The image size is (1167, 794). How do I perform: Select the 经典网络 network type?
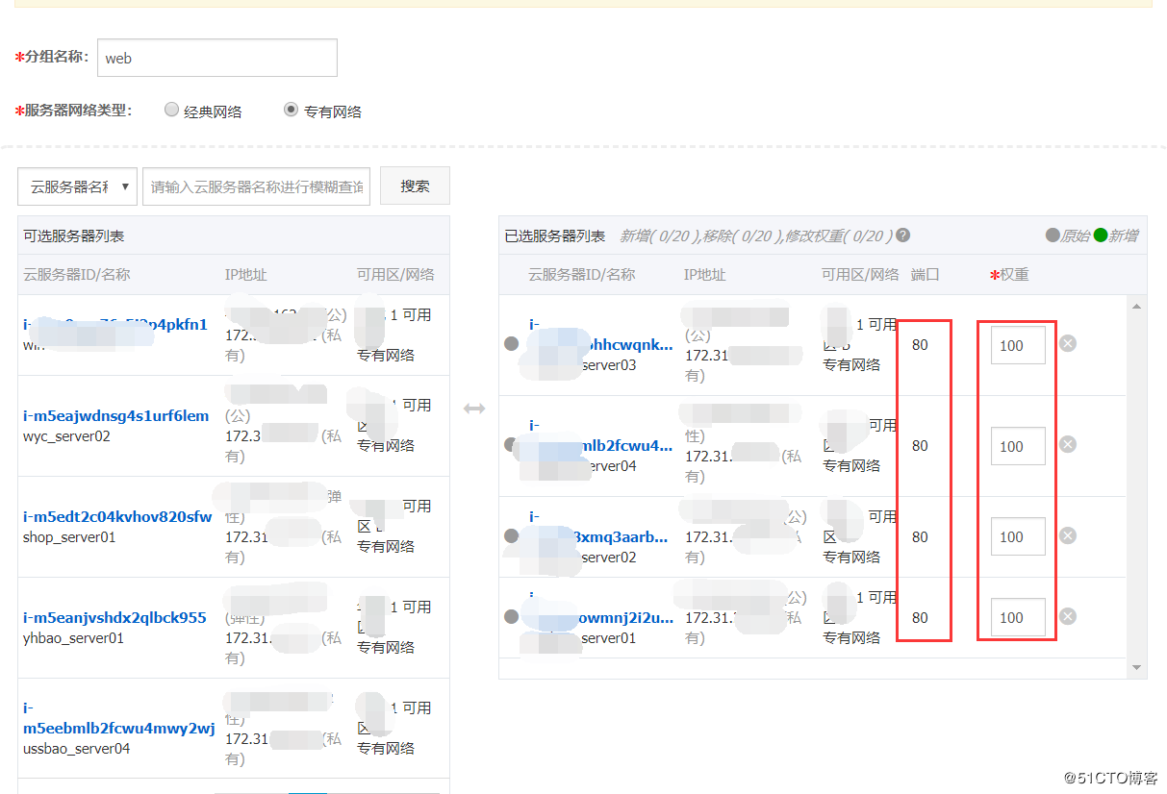click(171, 110)
